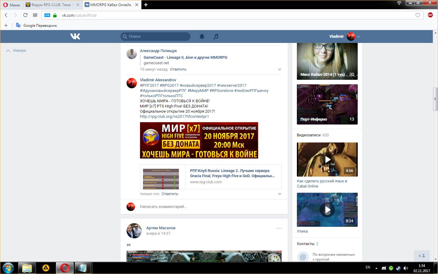Click Ответить under Vladimir's comment
Viewport: 438px width, 274px height.
170,194
